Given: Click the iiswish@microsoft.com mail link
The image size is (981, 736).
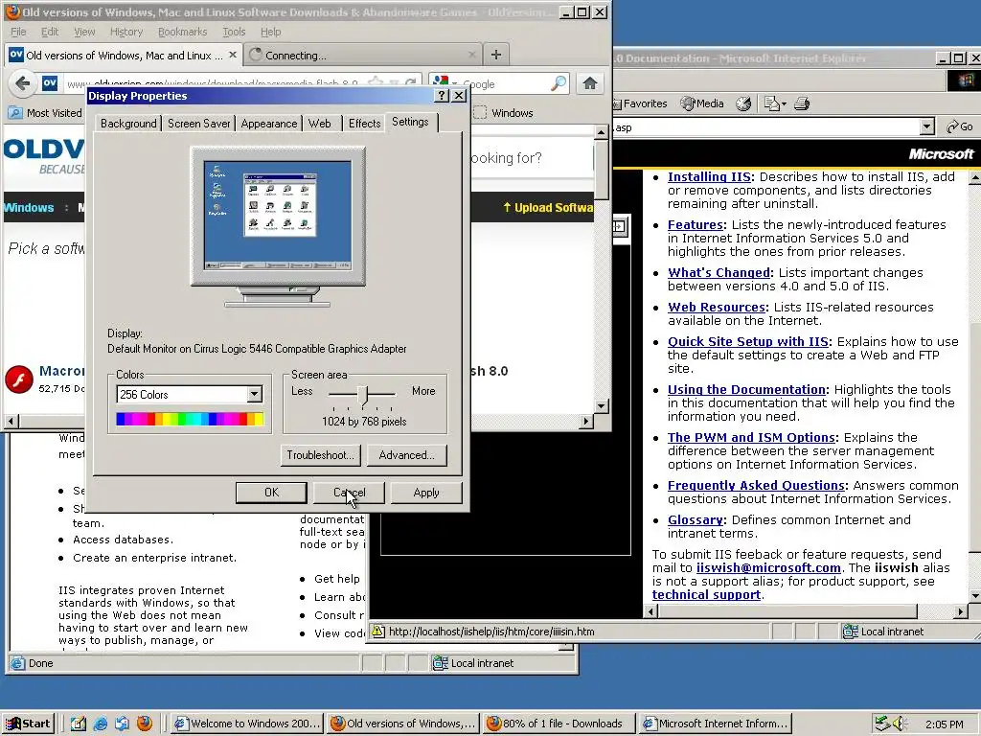Looking at the screenshot, I should pos(768,567).
